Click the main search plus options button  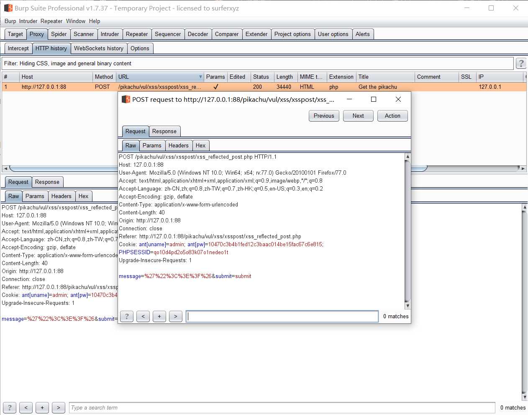(x=42, y=407)
